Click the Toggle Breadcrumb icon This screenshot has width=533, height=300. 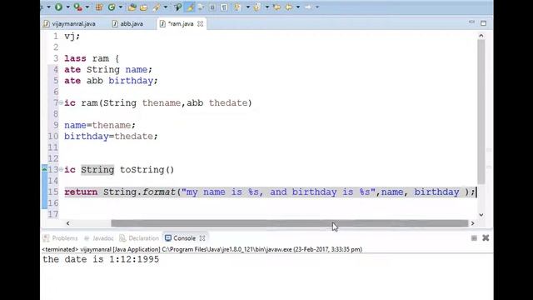click(x=177, y=7)
